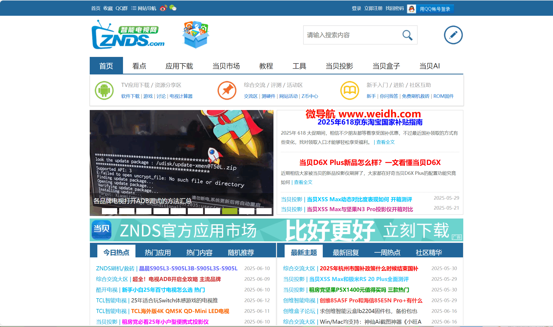Click 首页 link in top bar
The width and height of the screenshot is (553, 327).
tap(96, 8)
